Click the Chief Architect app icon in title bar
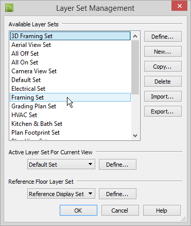This screenshot has height=226, width=191. click(x=9, y=8)
